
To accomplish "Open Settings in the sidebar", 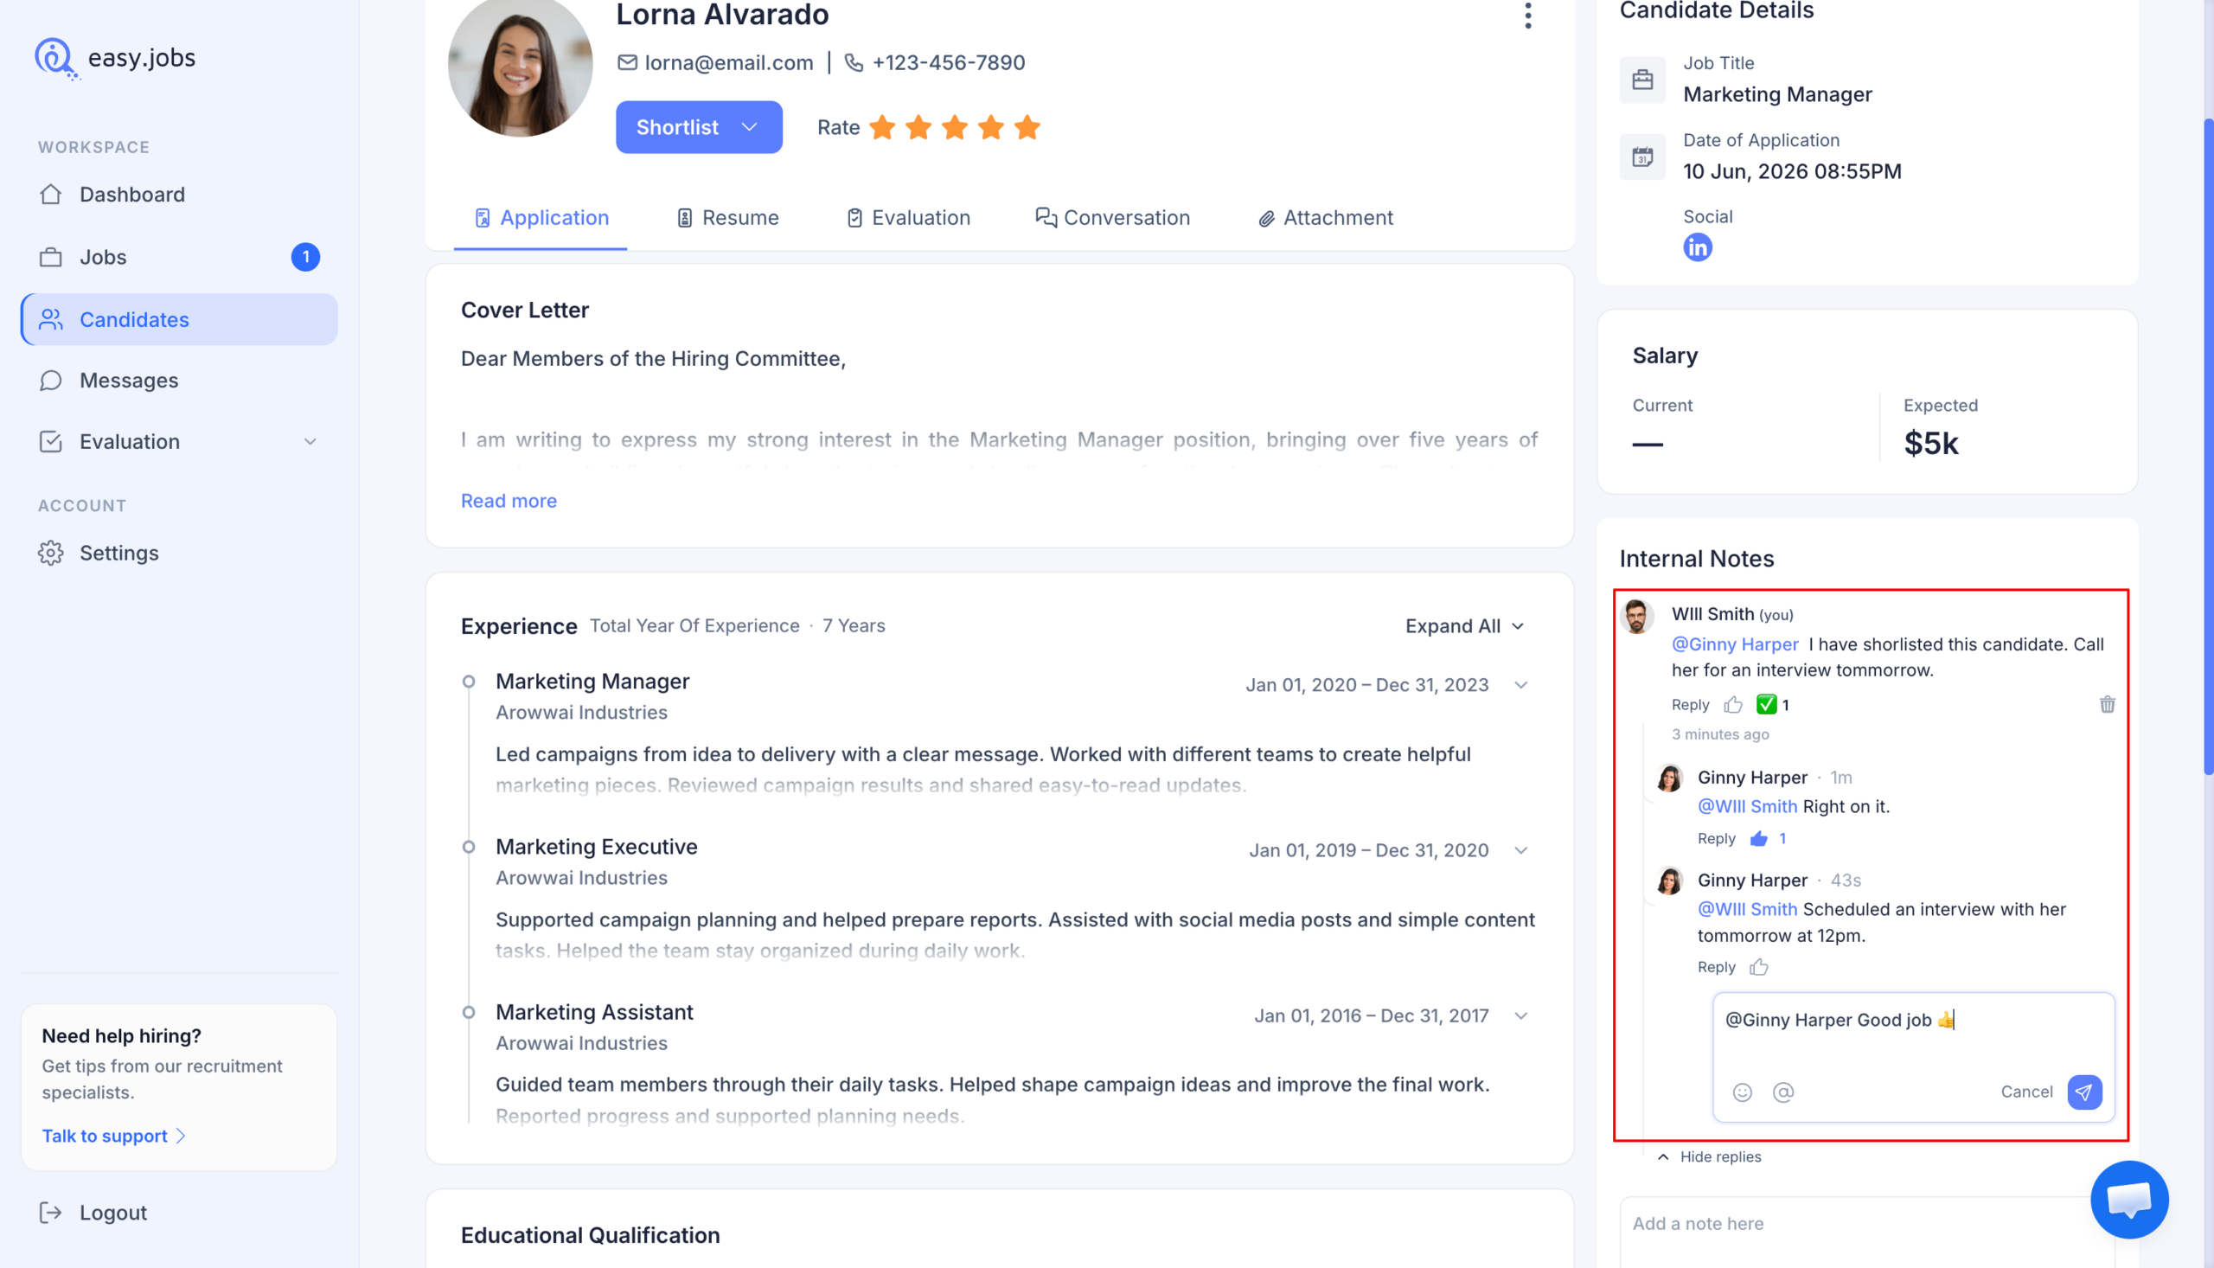I will coord(178,553).
